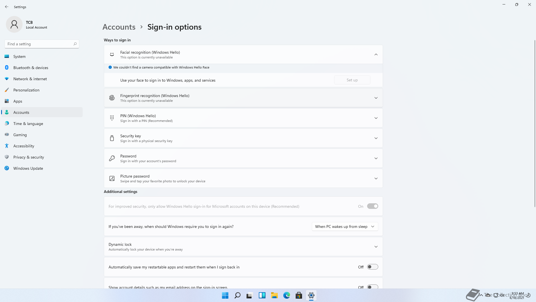The height and width of the screenshot is (302, 536).
Task: Open Privacy & security settings
Action: coord(42,157)
